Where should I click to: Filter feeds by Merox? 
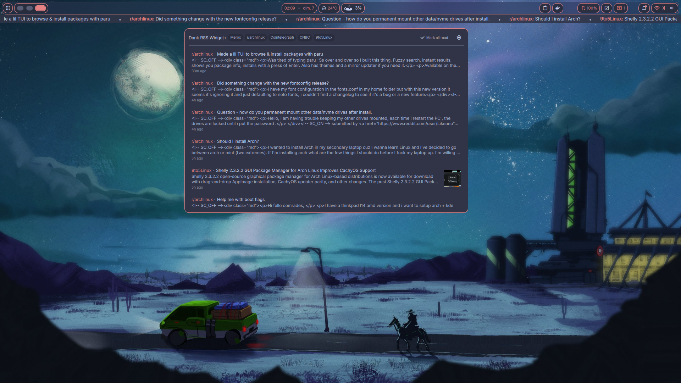click(236, 37)
